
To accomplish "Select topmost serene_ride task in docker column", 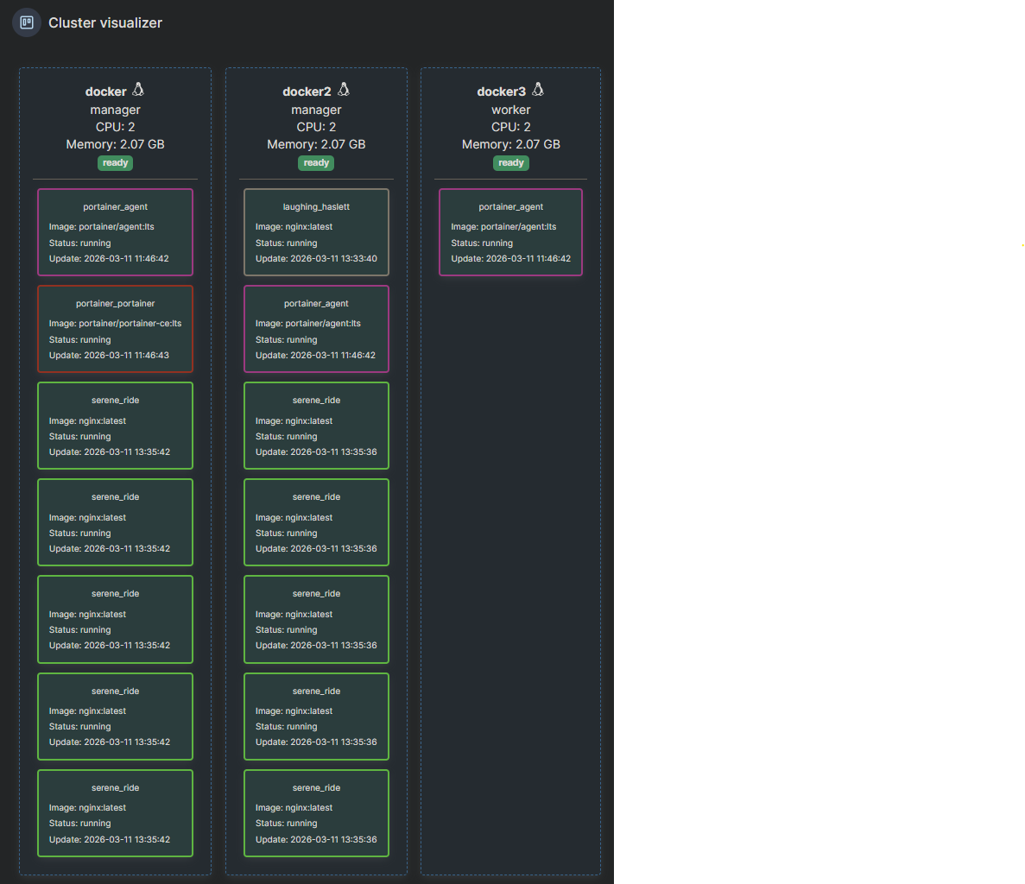I will point(115,426).
